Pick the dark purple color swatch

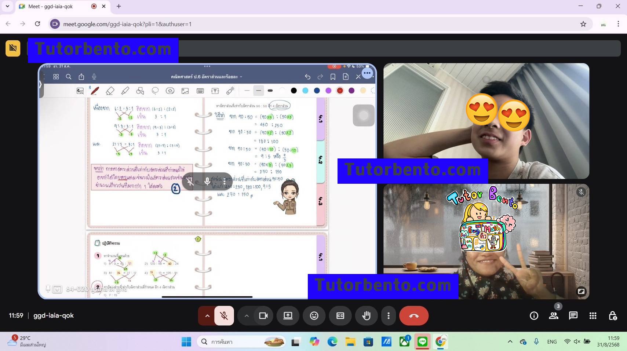351,91
